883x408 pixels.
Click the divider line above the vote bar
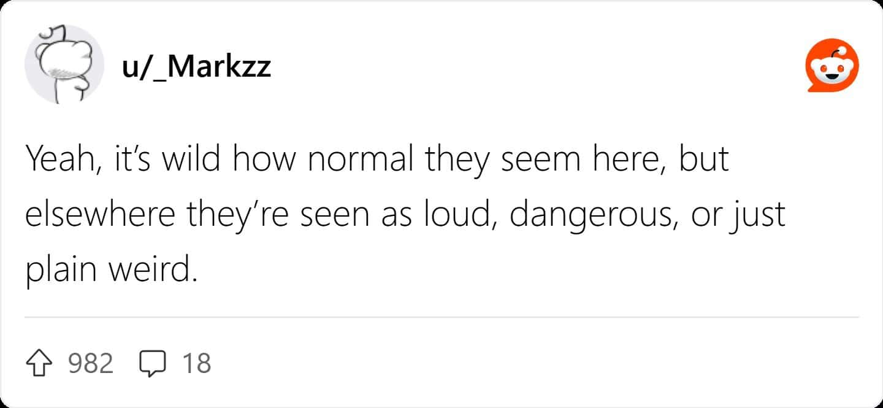442,318
